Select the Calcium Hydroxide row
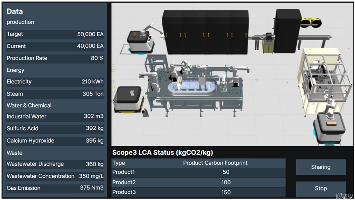355x200 pixels. [55, 141]
